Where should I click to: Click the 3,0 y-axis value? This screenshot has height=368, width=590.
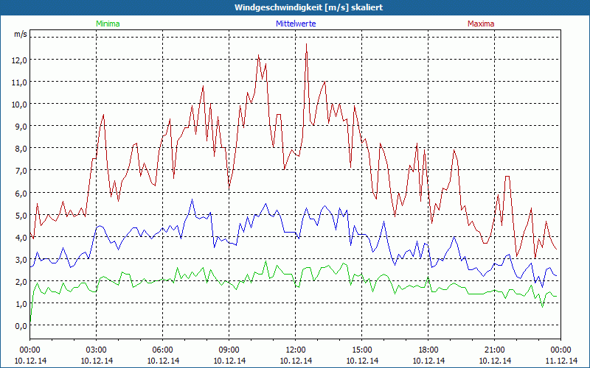click(21, 259)
